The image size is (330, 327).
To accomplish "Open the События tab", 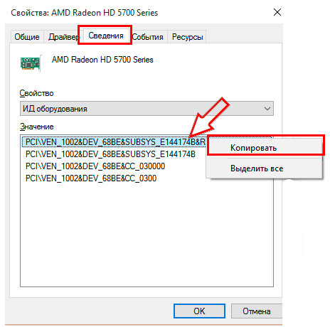I will [149, 37].
